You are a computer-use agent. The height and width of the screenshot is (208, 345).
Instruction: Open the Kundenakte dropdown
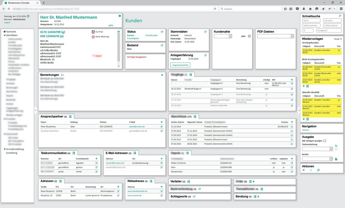click(223, 36)
